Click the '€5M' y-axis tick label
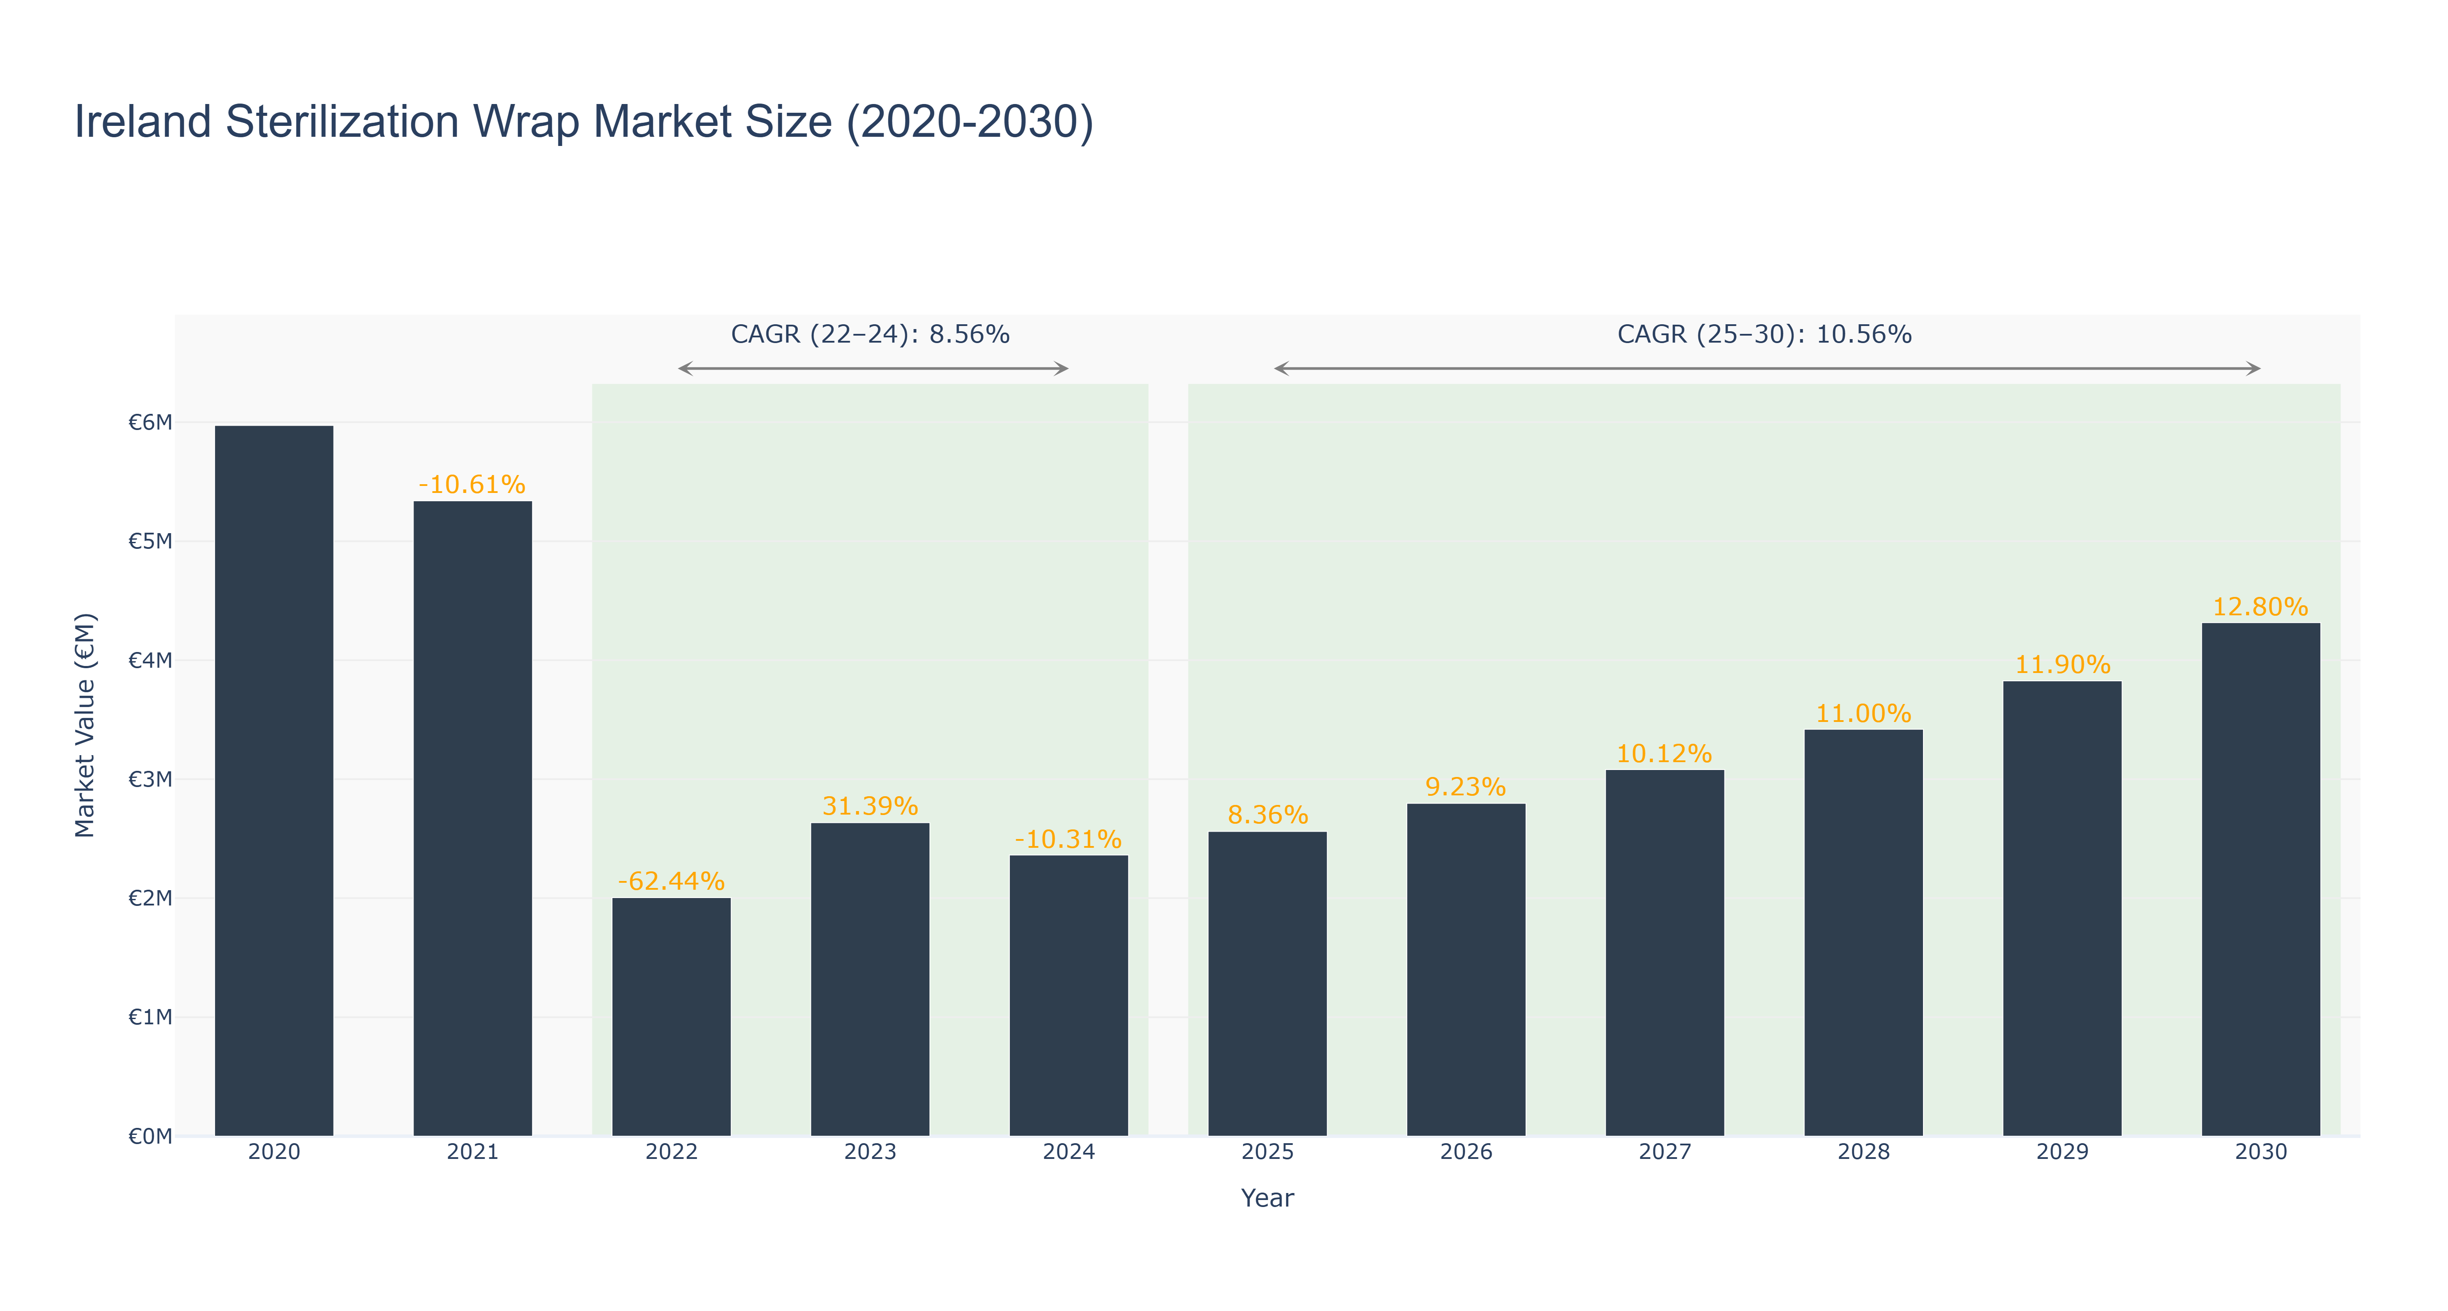 click(150, 541)
